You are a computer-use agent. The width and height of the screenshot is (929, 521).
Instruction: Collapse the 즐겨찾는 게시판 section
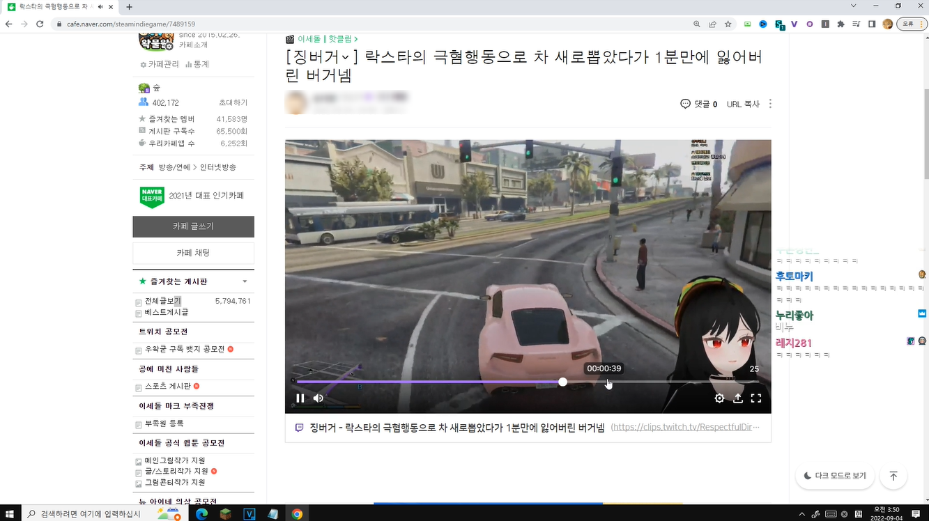point(245,281)
